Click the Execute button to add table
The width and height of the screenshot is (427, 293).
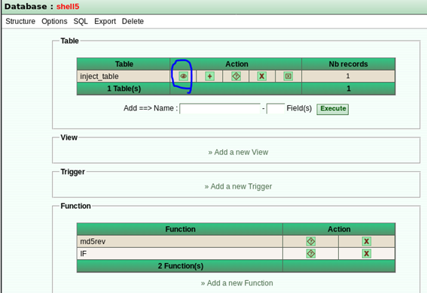pos(333,109)
